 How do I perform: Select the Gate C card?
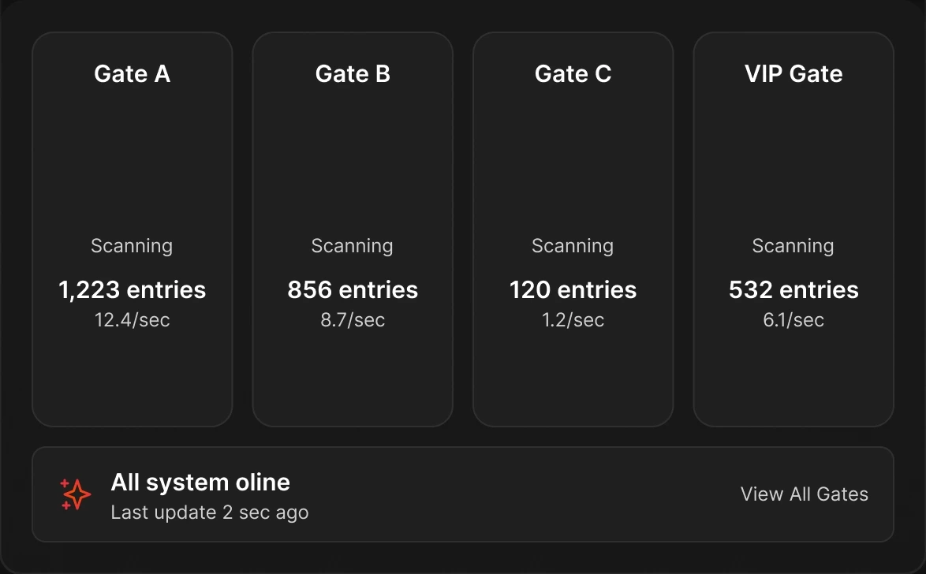pyautogui.click(x=573, y=229)
